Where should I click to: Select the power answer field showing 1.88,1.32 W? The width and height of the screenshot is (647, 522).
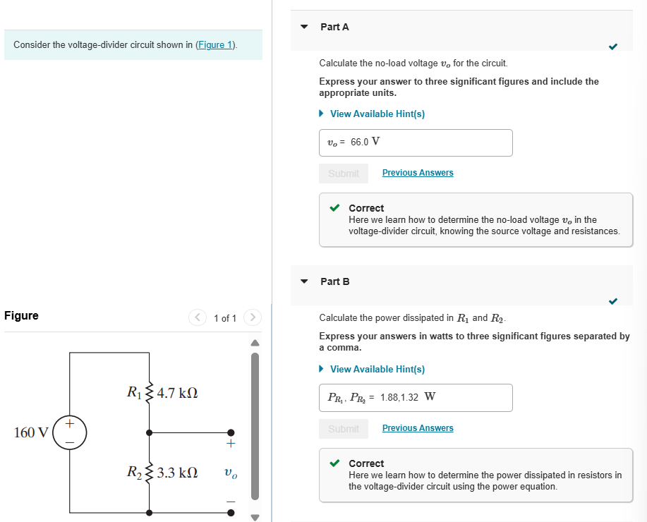[x=416, y=398]
